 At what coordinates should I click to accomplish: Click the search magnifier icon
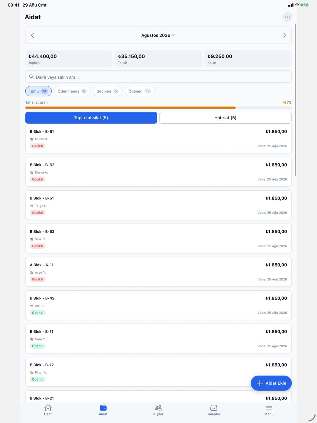[31, 77]
